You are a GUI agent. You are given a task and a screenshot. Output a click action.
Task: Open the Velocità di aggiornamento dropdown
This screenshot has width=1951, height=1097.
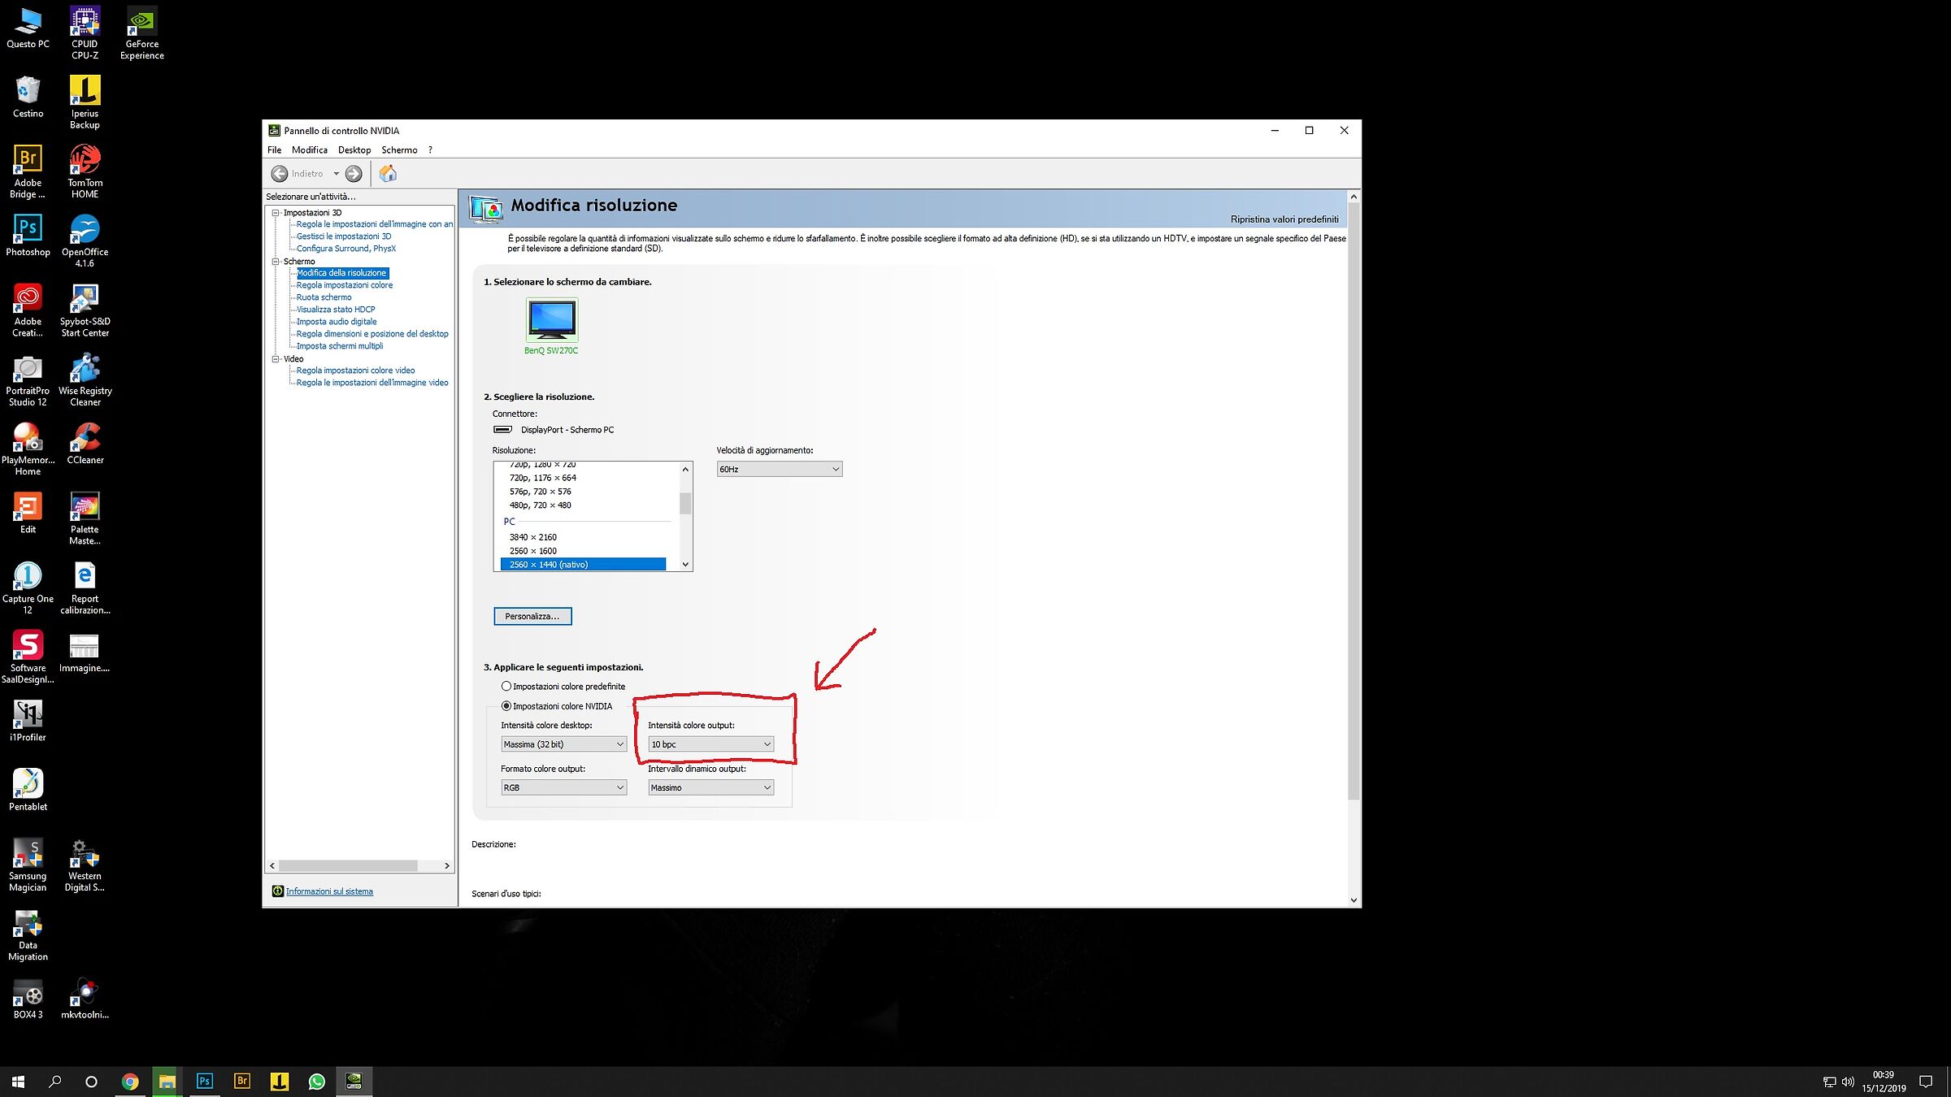[779, 469]
